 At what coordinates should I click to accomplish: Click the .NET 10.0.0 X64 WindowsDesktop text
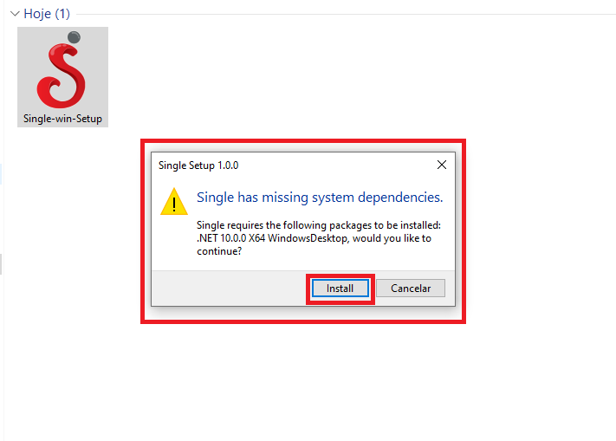295,238
